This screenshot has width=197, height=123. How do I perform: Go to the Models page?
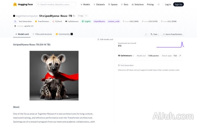click(85, 4)
